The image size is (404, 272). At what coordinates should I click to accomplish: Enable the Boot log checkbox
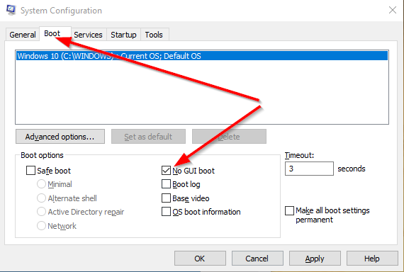point(166,184)
